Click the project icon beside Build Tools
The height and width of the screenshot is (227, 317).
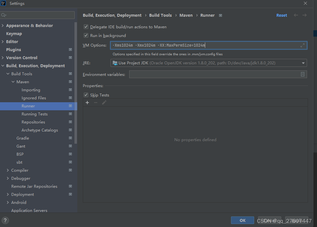pyautogui.click(x=70, y=74)
